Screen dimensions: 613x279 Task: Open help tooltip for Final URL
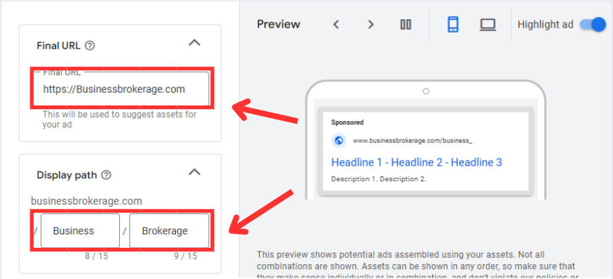click(90, 46)
